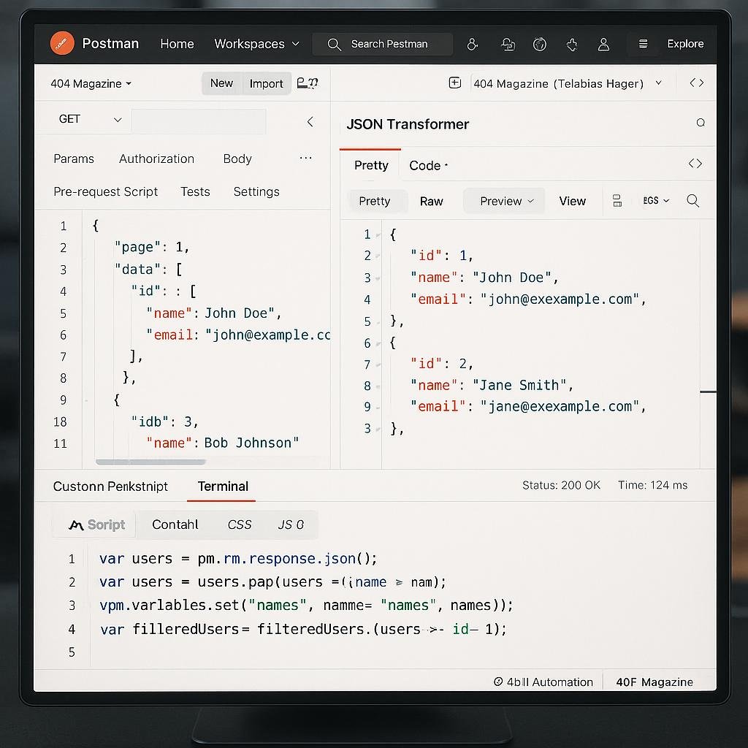Open the Preview dropdown in the response toolbar
This screenshot has width=748, height=748.
503,200
